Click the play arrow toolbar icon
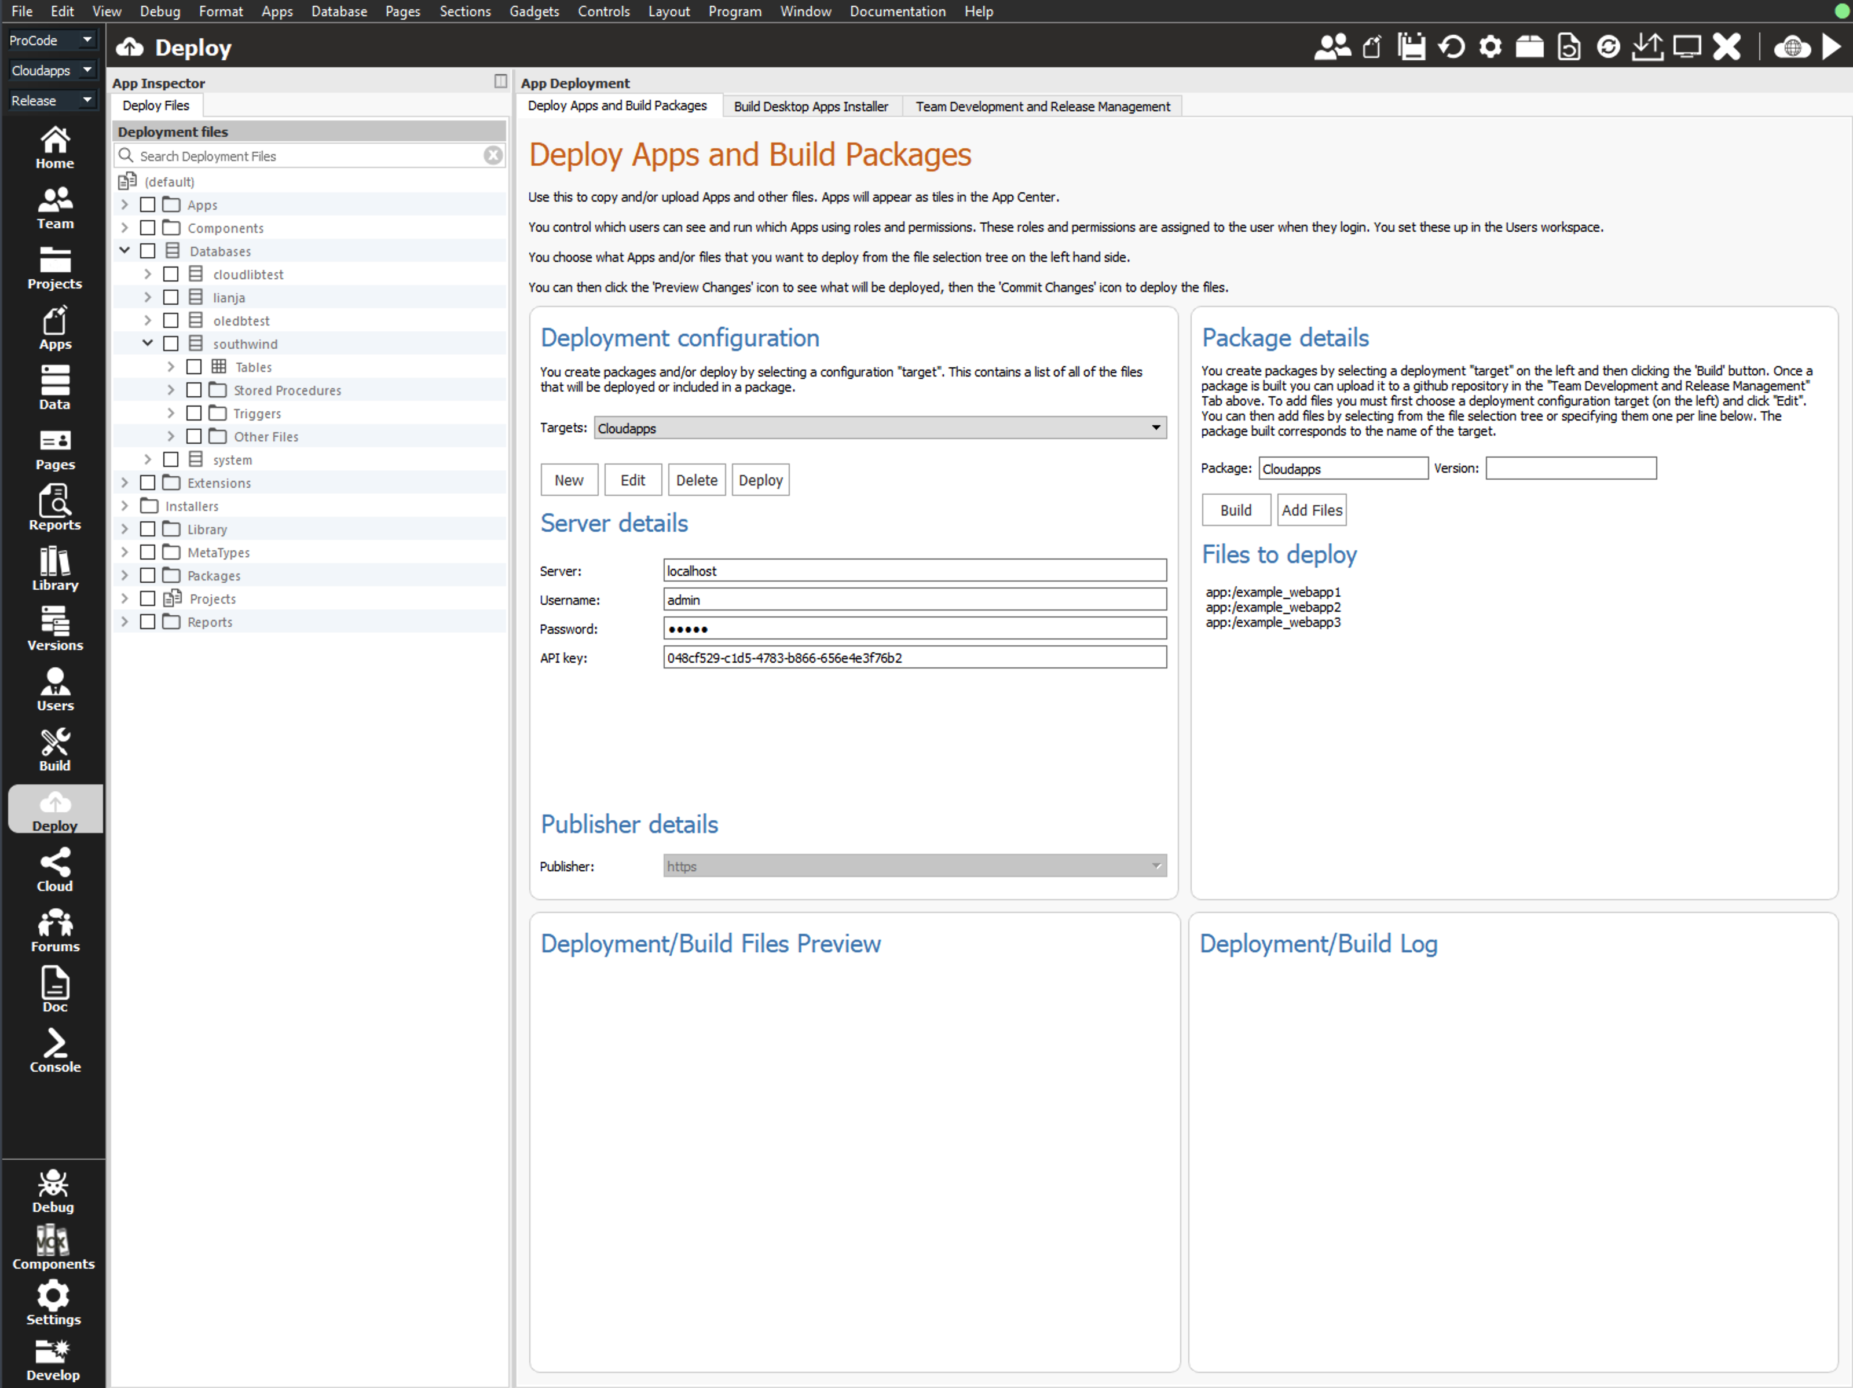The width and height of the screenshot is (1853, 1388). 1832,47
